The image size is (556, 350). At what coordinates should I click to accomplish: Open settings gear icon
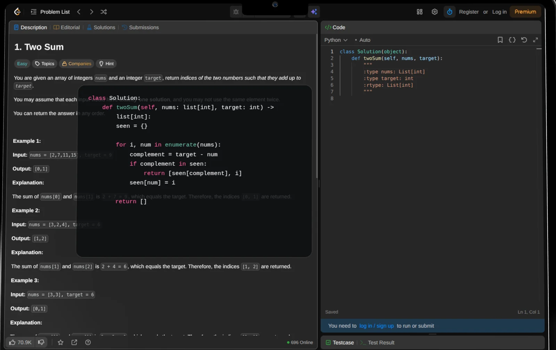[x=434, y=12]
